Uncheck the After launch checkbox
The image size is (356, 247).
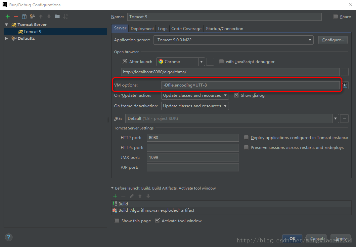coord(125,61)
